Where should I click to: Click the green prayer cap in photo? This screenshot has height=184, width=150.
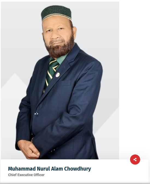click(x=56, y=13)
